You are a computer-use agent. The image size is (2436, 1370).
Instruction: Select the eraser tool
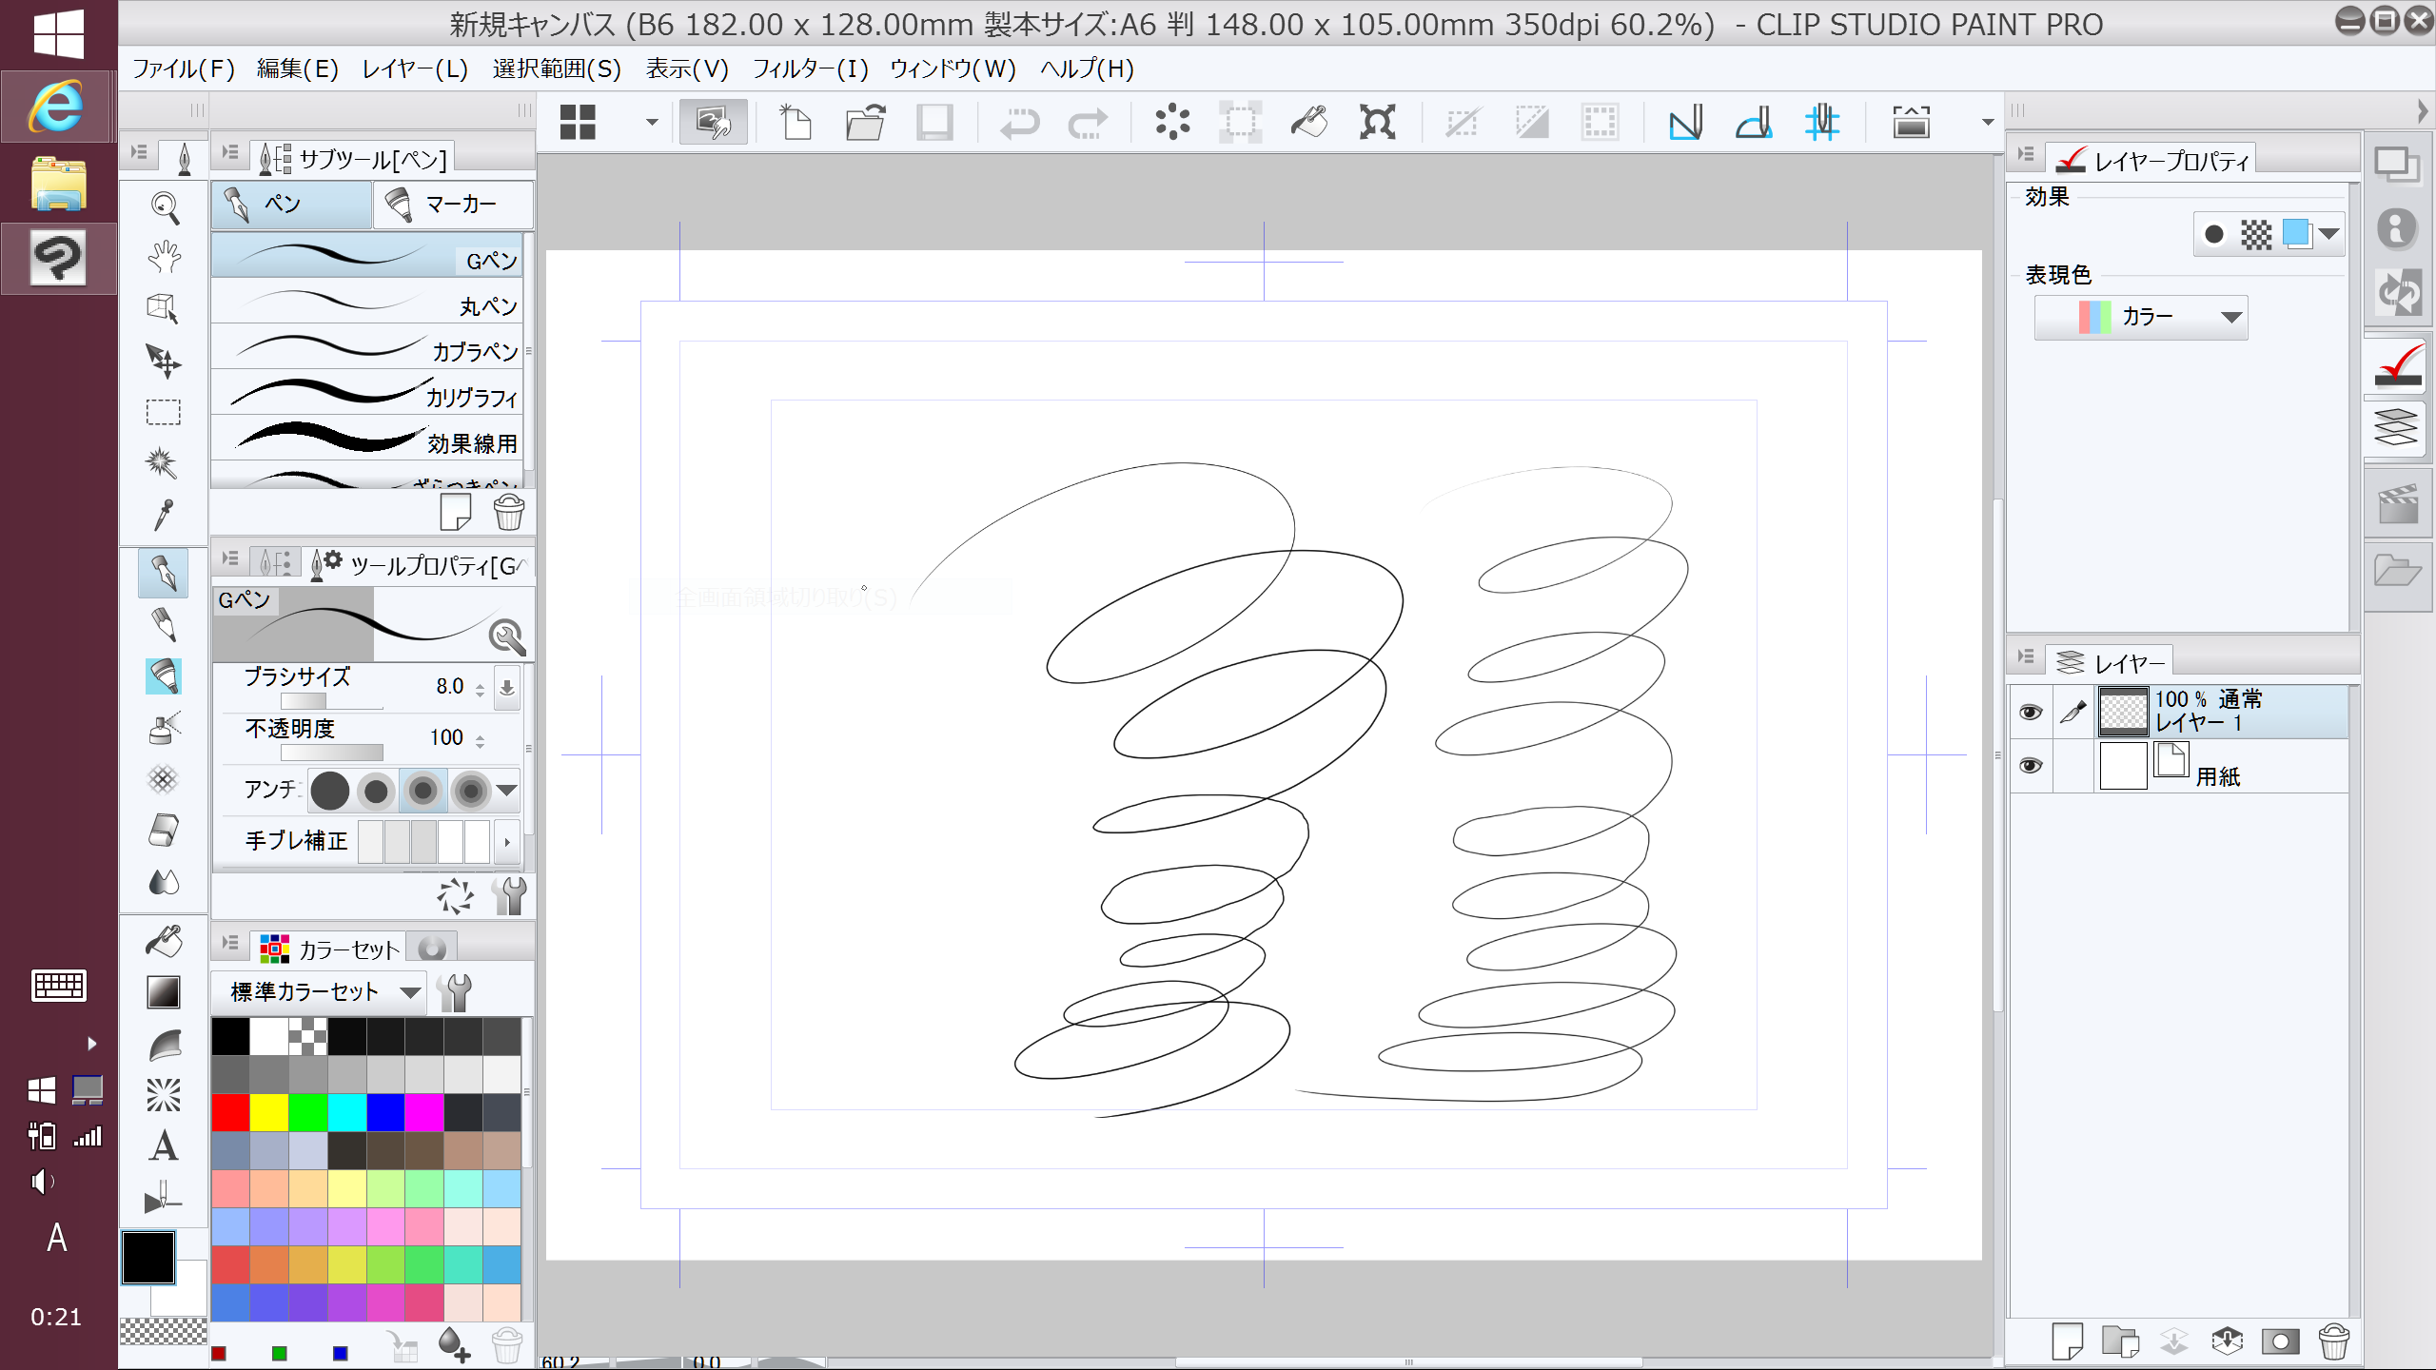click(164, 831)
